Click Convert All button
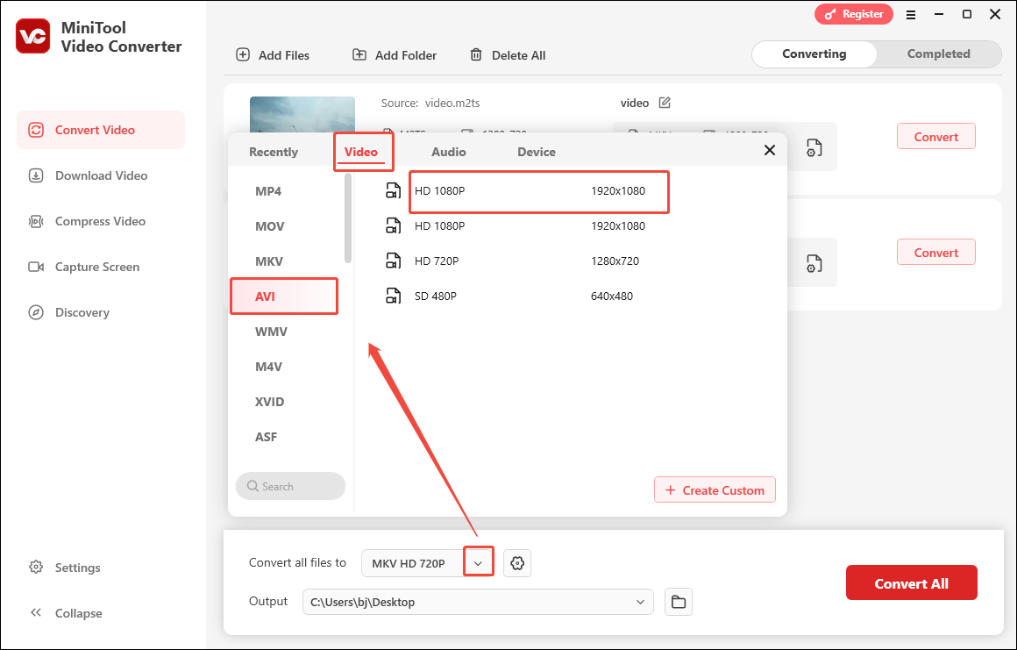The height and width of the screenshot is (650, 1017). coord(911,583)
